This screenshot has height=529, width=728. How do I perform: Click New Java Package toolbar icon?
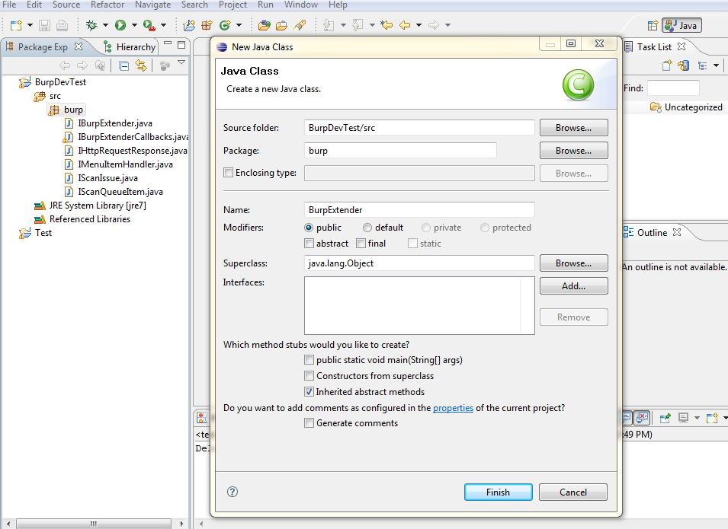[207, 25]
